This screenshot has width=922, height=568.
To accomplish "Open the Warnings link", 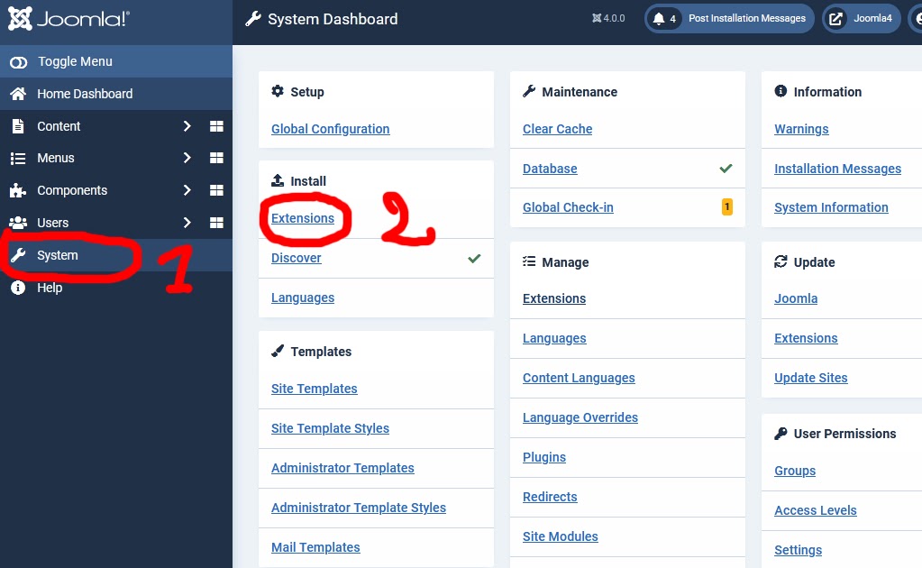I will [x=801, y=129].
